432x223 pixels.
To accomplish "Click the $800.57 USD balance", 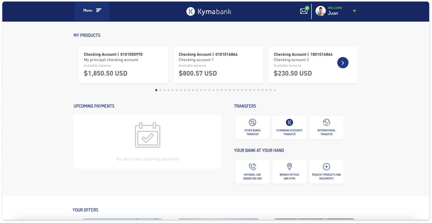I will [x=198, y=73].
